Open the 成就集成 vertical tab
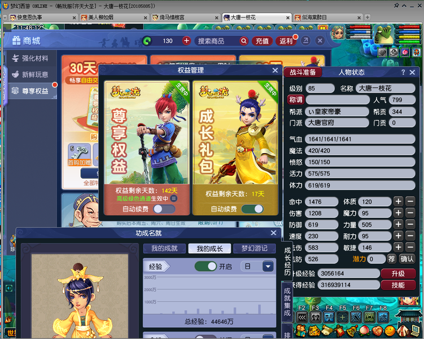The width and height of the screenshot is (424, 339). coord(287,302)
